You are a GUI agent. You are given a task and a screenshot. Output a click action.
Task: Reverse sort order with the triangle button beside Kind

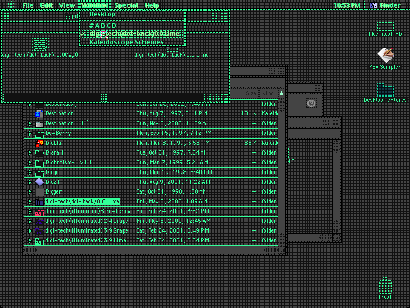pos(281,93)
